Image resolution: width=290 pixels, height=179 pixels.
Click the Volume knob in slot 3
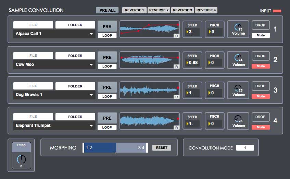tap(238, 88)
